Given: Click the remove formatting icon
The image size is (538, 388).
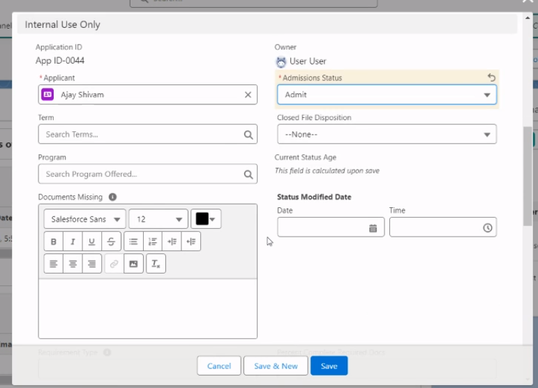Looking at the screenshot, I should (x=156, y=264).
